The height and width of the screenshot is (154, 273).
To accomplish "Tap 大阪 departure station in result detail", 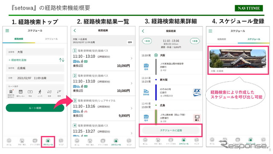I will click(x=163, y=55).
